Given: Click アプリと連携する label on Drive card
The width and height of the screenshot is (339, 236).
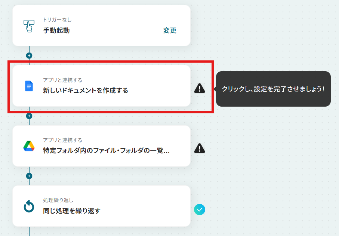Looking at the screenshot, I should click(x=62, y=140).
